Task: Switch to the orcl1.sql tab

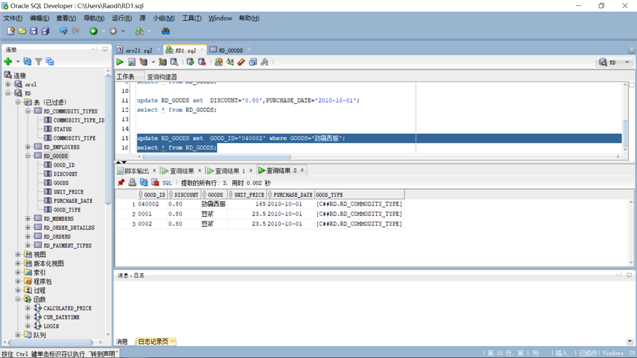Action: (139, 50)
